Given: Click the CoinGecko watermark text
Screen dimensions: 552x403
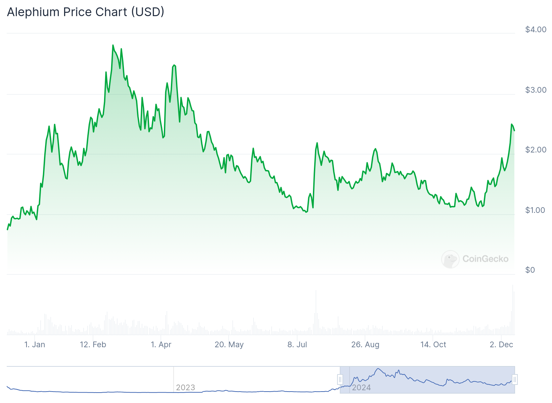Looking at the screenshot, I should [485, 259].
